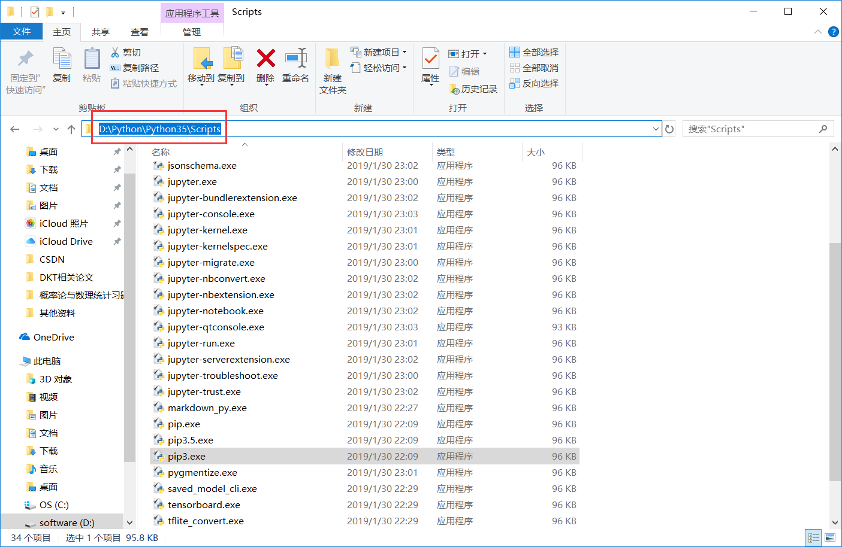Click Select all (全部选择)
The height and width of the screenshot is (547, 842).
534,53
